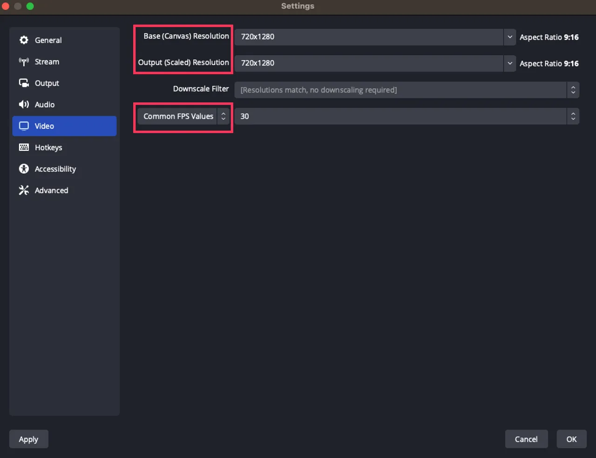
Task: Confirm settings with the OK button
Action: pyautogui.click(x=571, y=439)
